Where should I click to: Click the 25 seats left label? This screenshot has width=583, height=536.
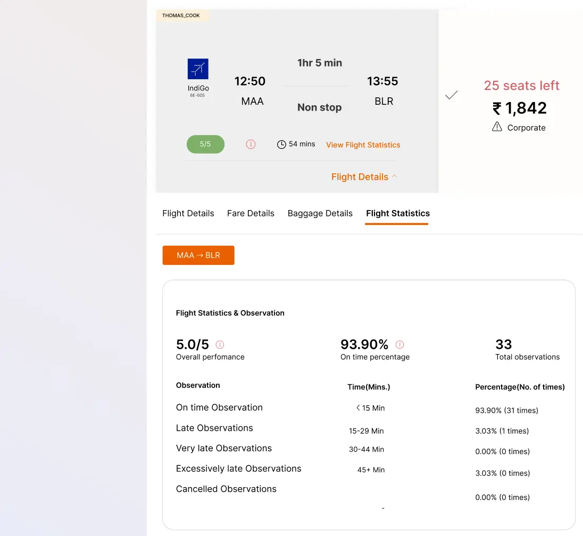521,86
